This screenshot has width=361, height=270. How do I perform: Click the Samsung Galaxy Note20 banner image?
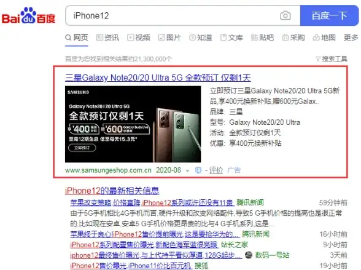(133, 124)
